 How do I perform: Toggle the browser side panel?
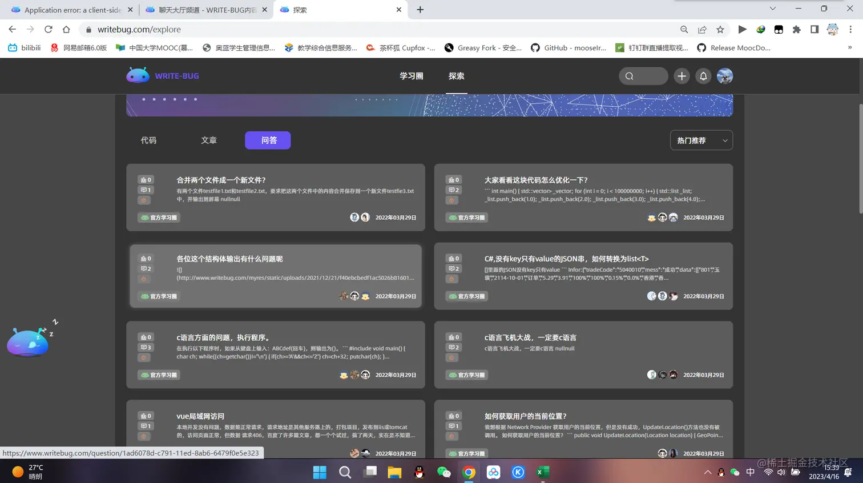(814, 29)
